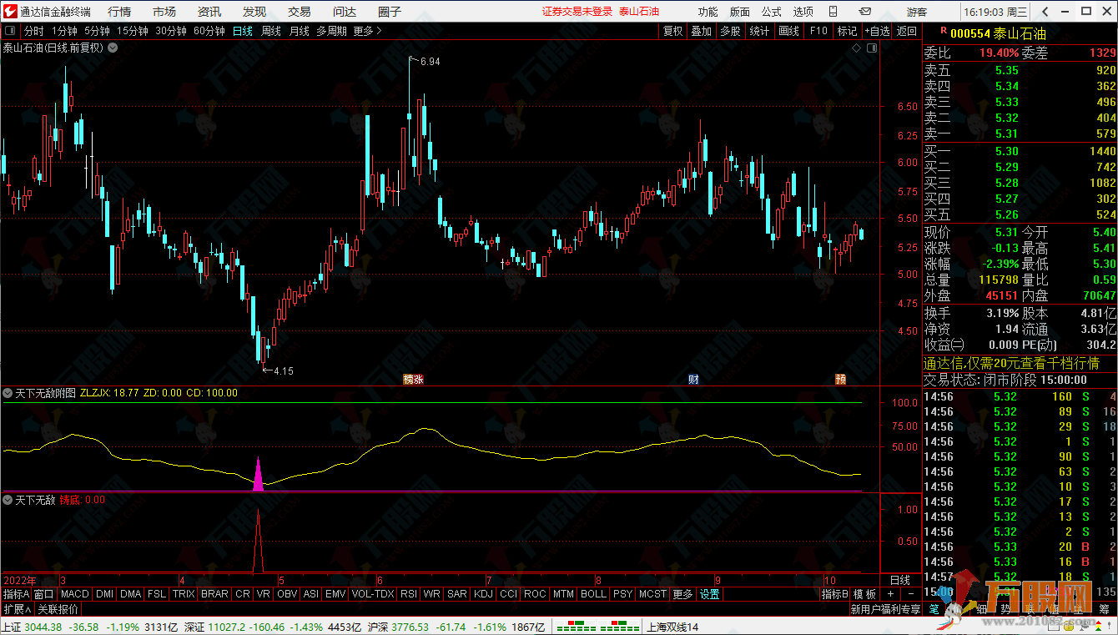Zoom in chart with plus button
The image size is (1118, 635).
(889, 593)
